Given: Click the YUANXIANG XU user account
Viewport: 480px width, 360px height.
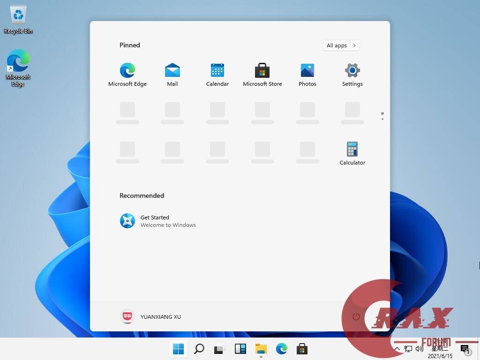Looking at the screenshot, I should pos(151,316).
